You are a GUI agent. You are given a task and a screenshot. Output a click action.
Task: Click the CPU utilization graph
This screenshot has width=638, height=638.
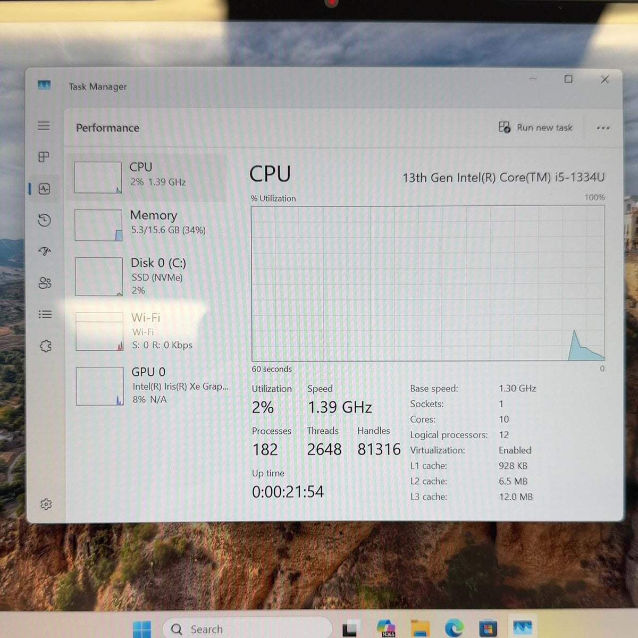428,283
